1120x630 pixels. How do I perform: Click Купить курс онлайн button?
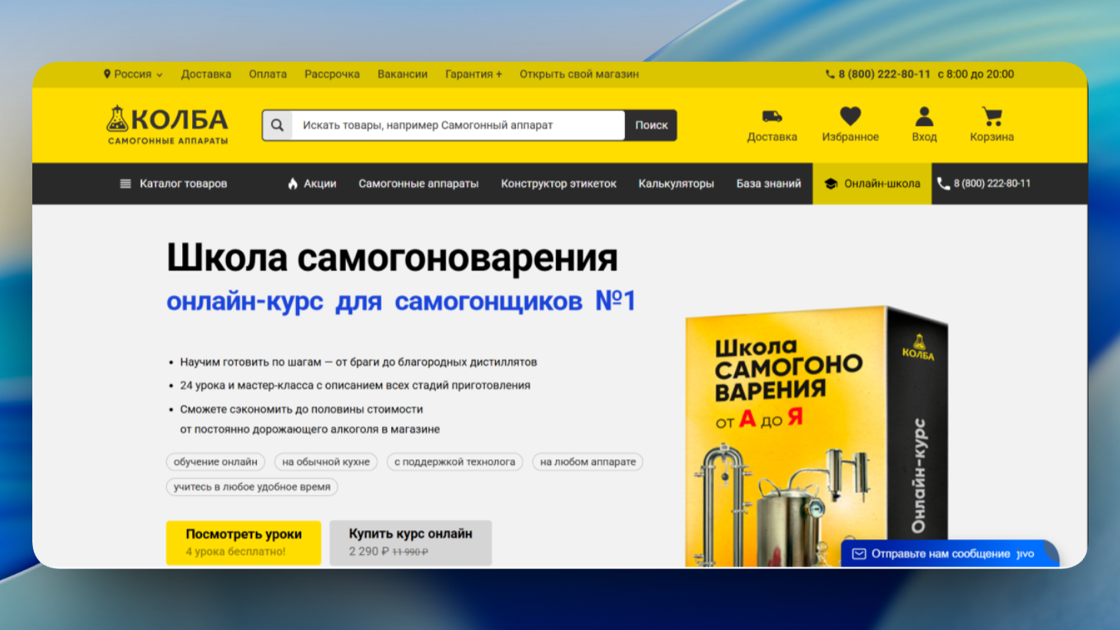tap(410, 542)
